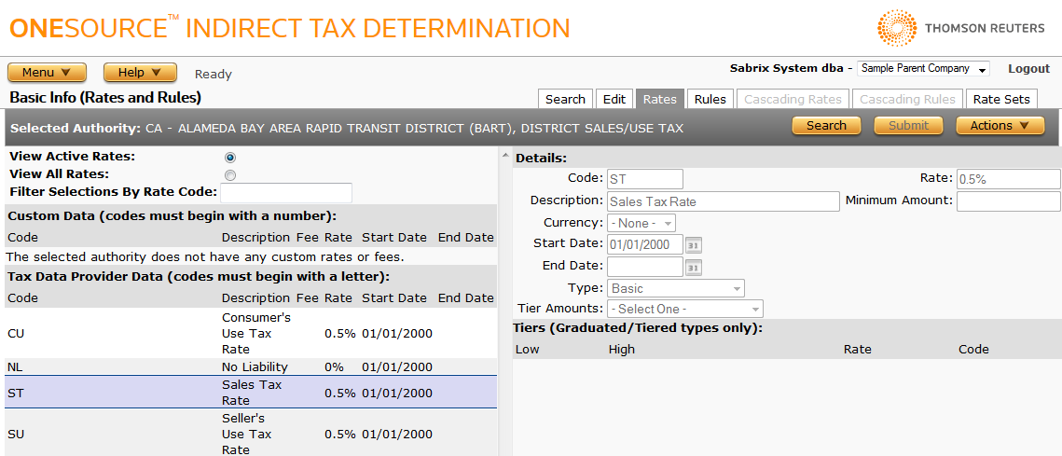Select the NL No Liability row
The image size is (1062, 456).
tap(250, 366)
